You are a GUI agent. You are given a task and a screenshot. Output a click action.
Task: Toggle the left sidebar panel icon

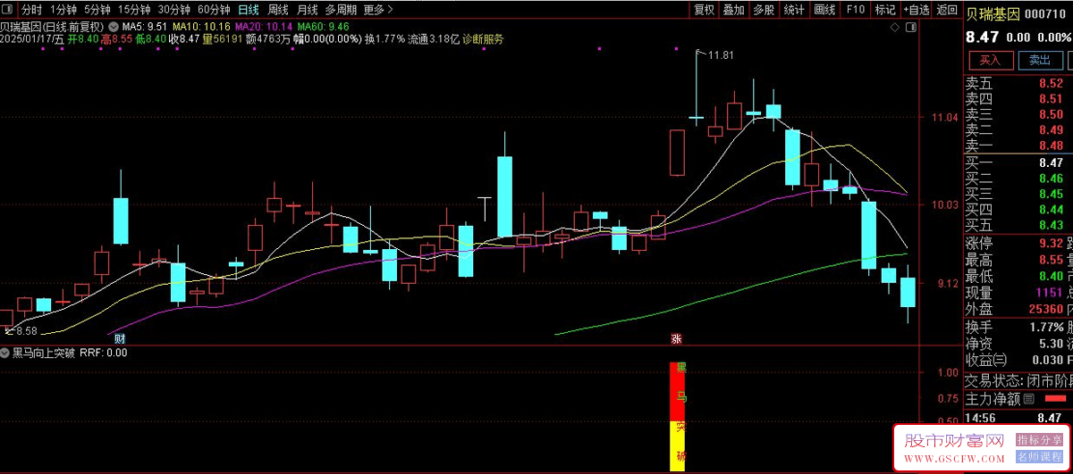8,10
